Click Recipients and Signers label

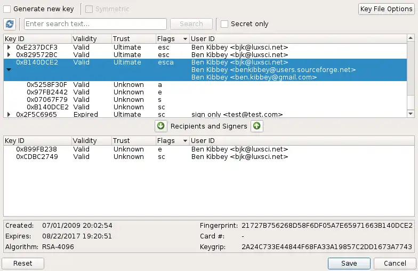click(209, 126)
